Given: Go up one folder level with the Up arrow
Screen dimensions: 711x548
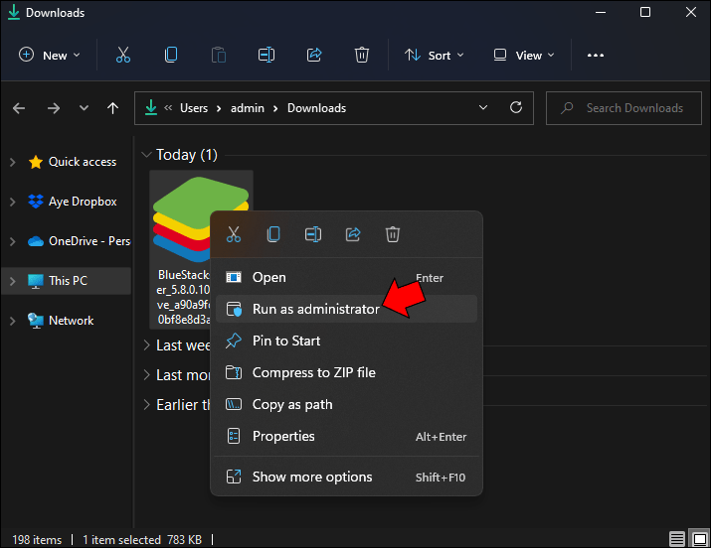Looking at the screenshot, I should point(112,108).
